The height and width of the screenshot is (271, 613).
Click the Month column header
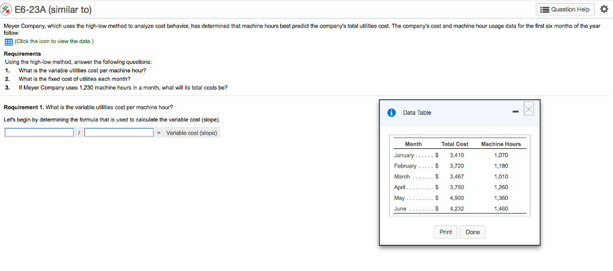pyautogui.click(x=413, y=144)
